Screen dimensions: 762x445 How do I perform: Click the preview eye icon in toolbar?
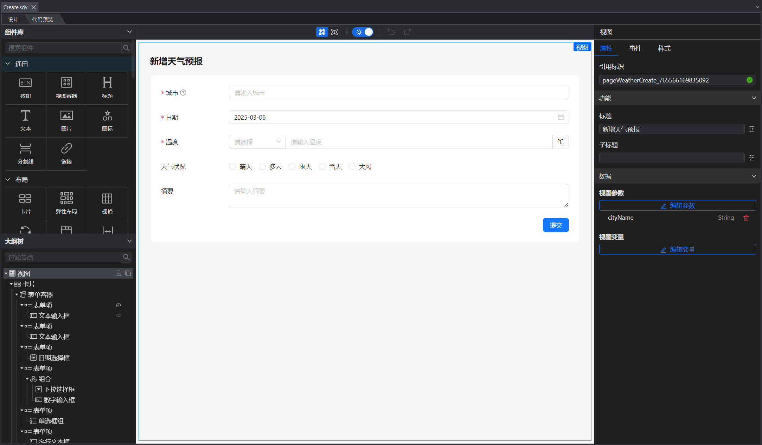334,32
